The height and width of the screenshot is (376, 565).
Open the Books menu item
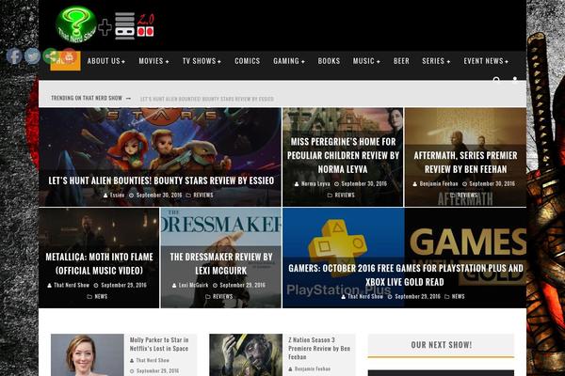point(329,61)
